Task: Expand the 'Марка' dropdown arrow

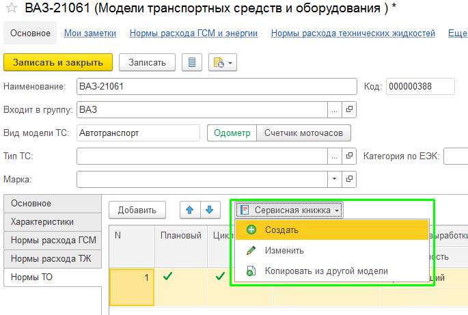Action: pos(335,179)
